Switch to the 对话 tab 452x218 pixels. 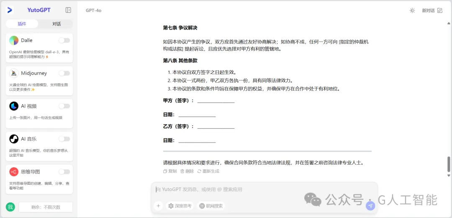56,24
